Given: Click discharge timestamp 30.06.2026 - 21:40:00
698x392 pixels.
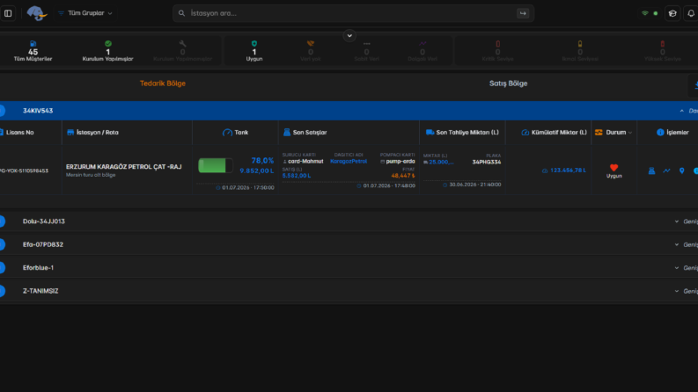Looking at the screenshot, I should tap(475, 185).
